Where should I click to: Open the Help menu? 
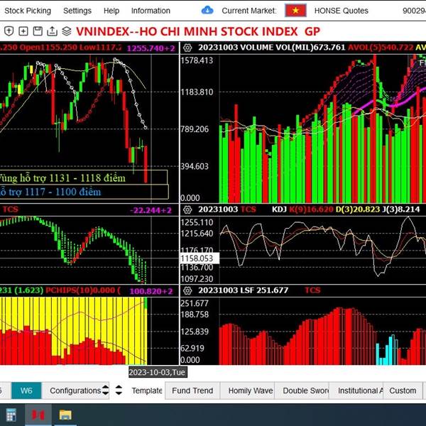pos(111,11)
